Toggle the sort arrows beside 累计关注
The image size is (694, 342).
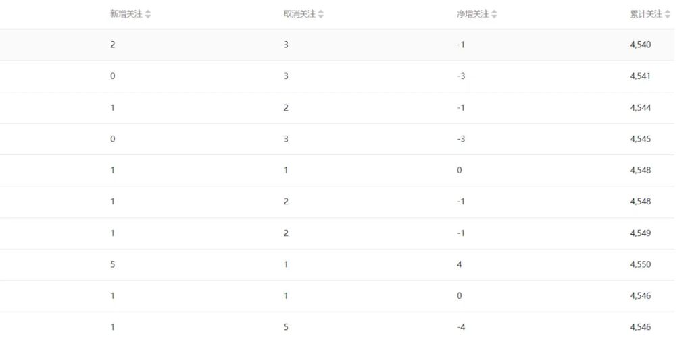pyautogui.click(x=668, y=15)
